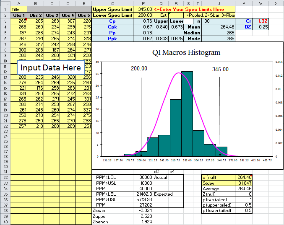
Task: Select the Median label cell
Action: (193, 33)
